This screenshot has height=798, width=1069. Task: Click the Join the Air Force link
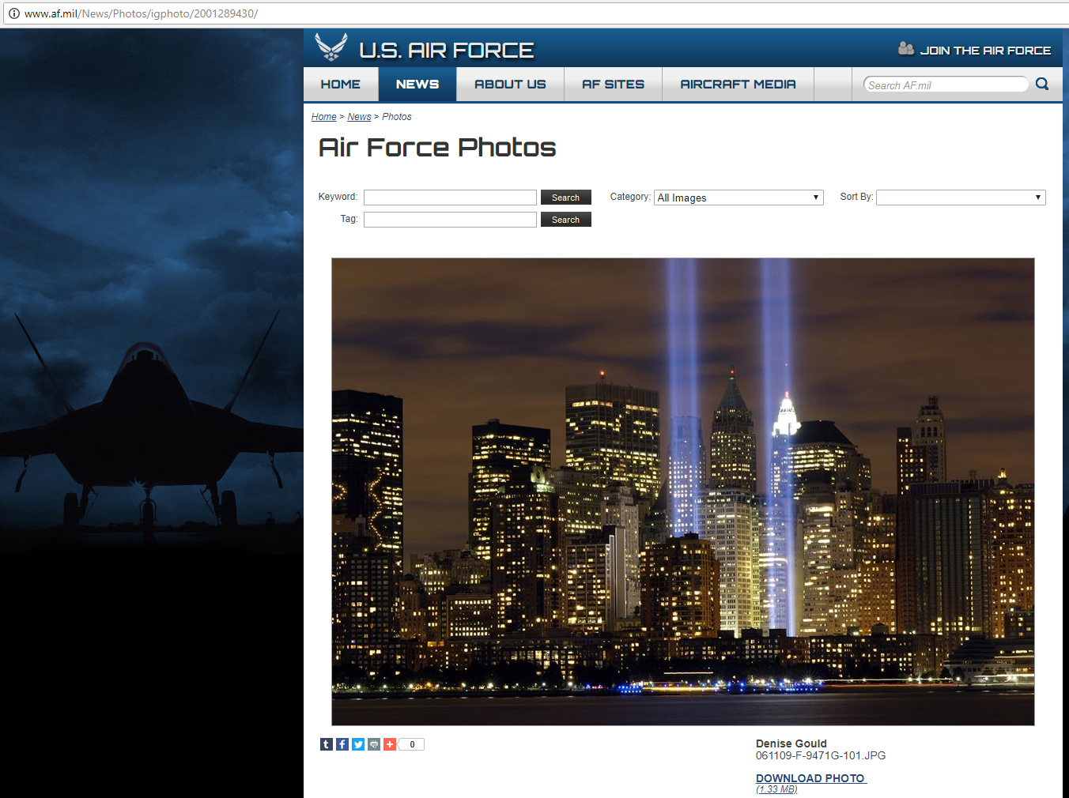tap(985, 51)
